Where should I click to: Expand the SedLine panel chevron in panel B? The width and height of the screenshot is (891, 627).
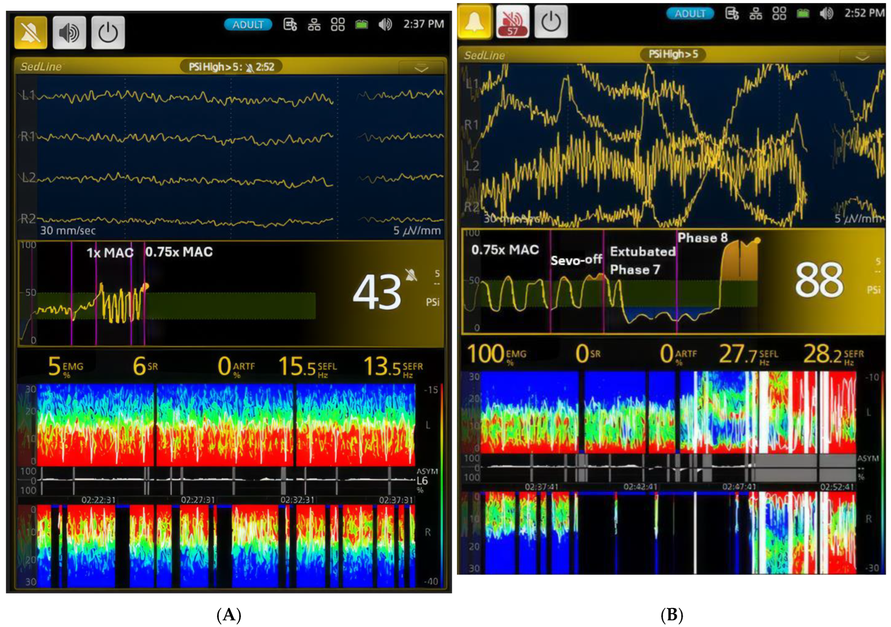tap(862, 58)
